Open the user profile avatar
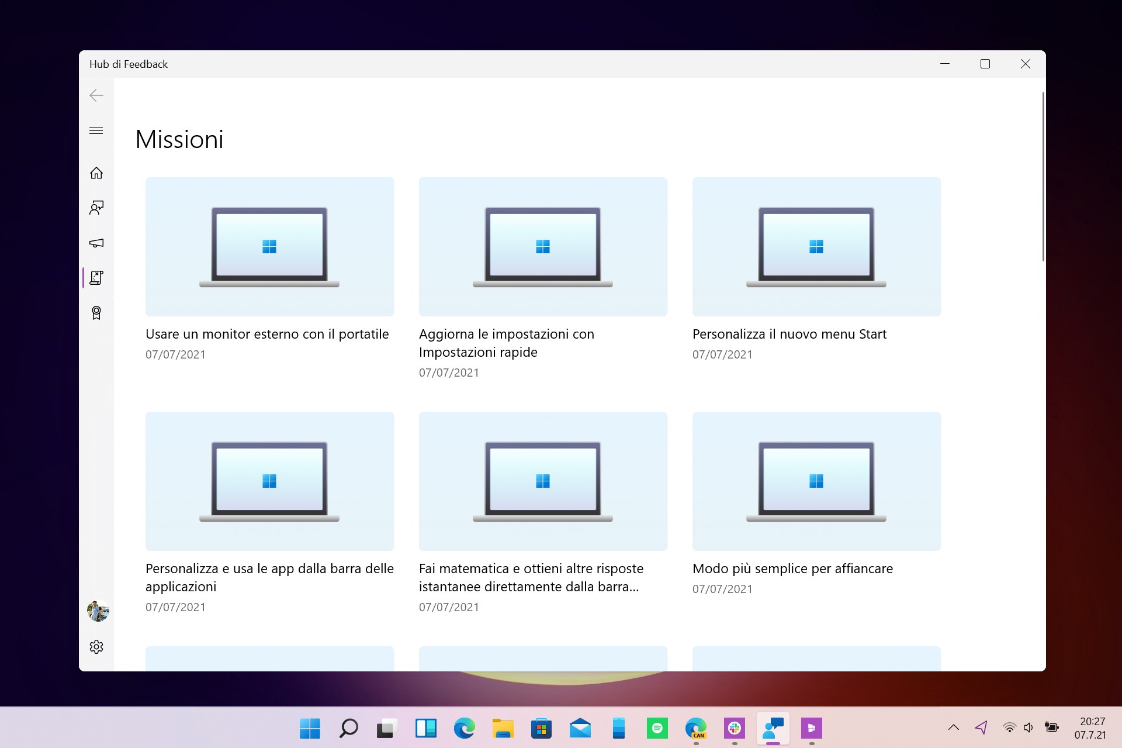This screenshot has height=748, width=1122. pyautogui.click(x=98, y=611)
